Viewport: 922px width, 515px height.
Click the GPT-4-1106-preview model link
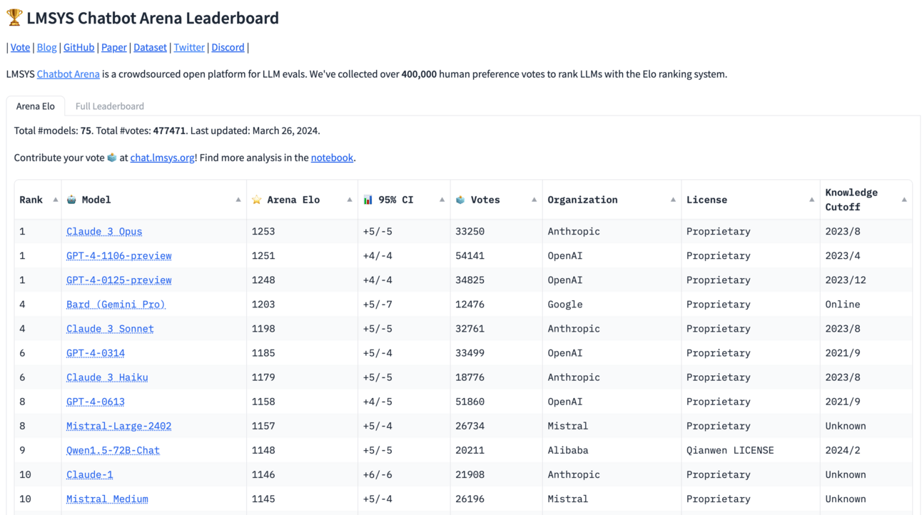coord(118,255)
